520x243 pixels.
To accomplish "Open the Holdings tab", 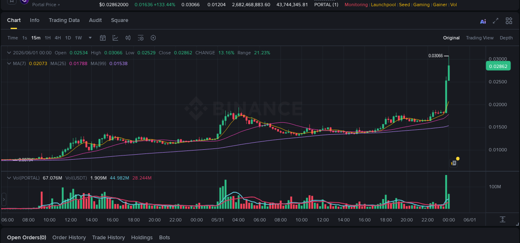I will click(142, 238).
